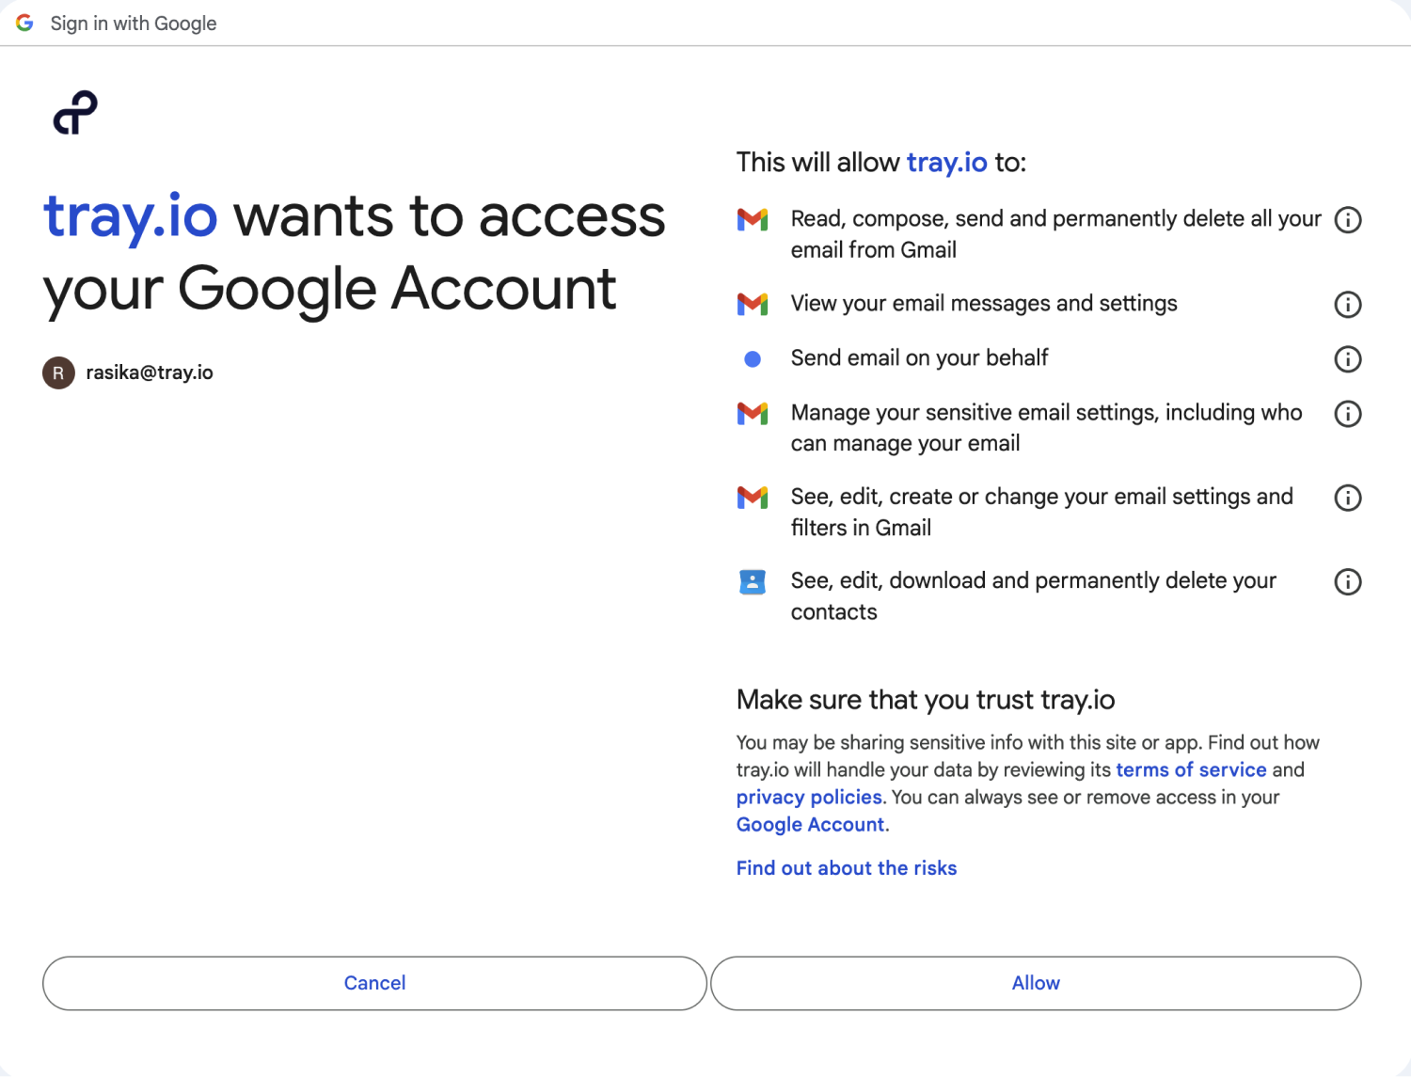Open info for "Send email on your behalf"
The image size is (1411, 1077).
click(x=1348, y=359)
